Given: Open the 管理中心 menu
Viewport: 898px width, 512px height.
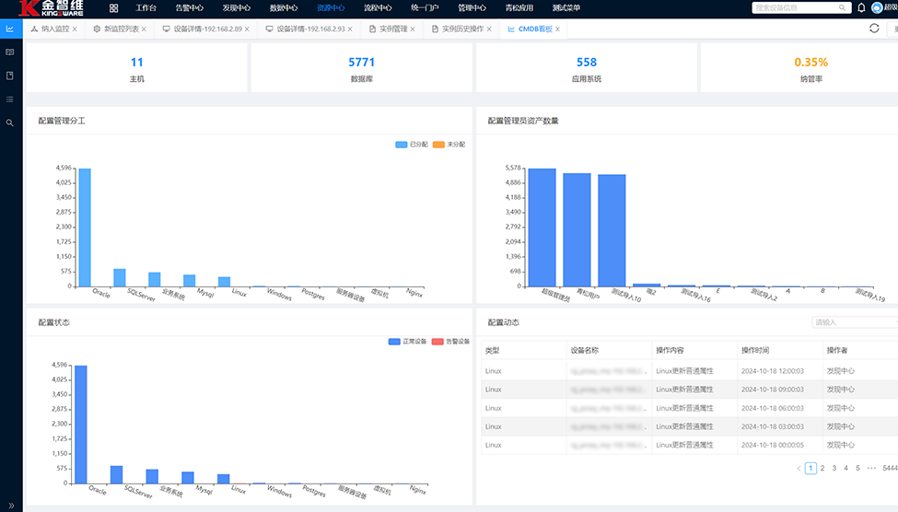Looking at the screenshot, I should 472,8.
